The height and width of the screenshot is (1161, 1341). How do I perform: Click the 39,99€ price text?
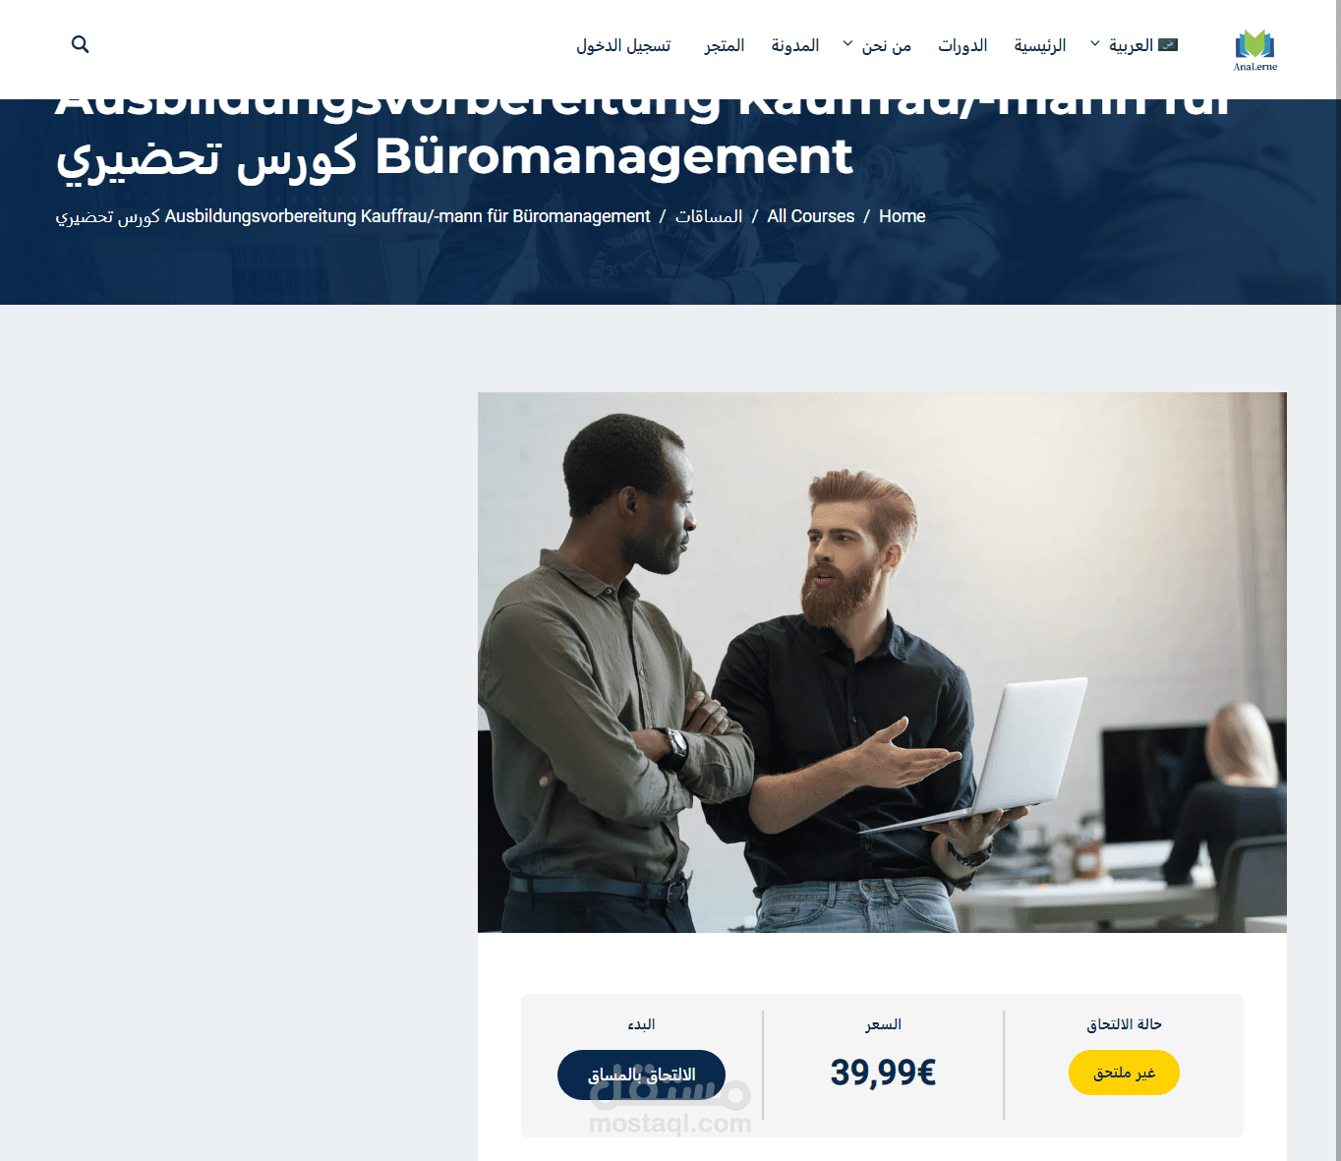coord(883,1072)
